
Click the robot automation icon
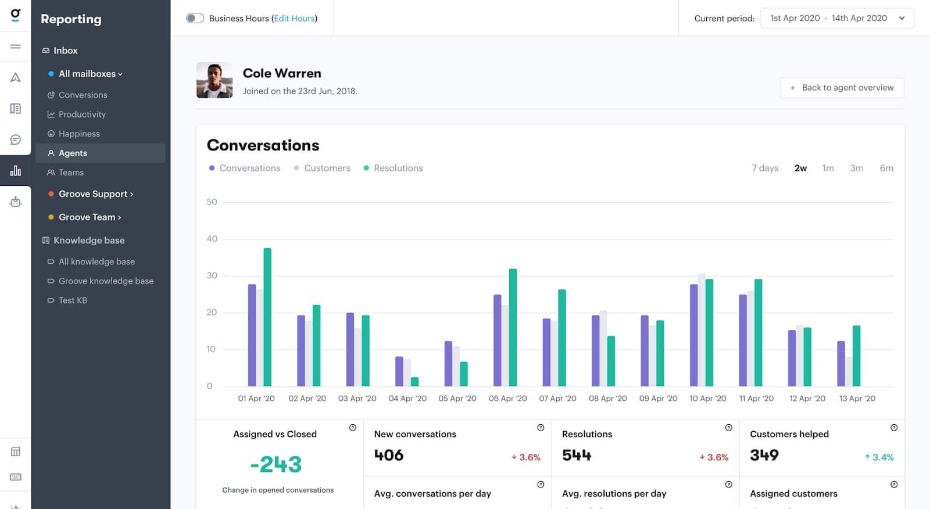point(16,202)
